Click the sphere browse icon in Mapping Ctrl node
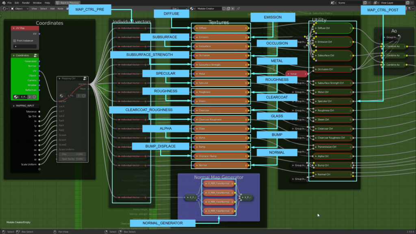The width and height of the screenshot is (416, 234). point(62,96)
